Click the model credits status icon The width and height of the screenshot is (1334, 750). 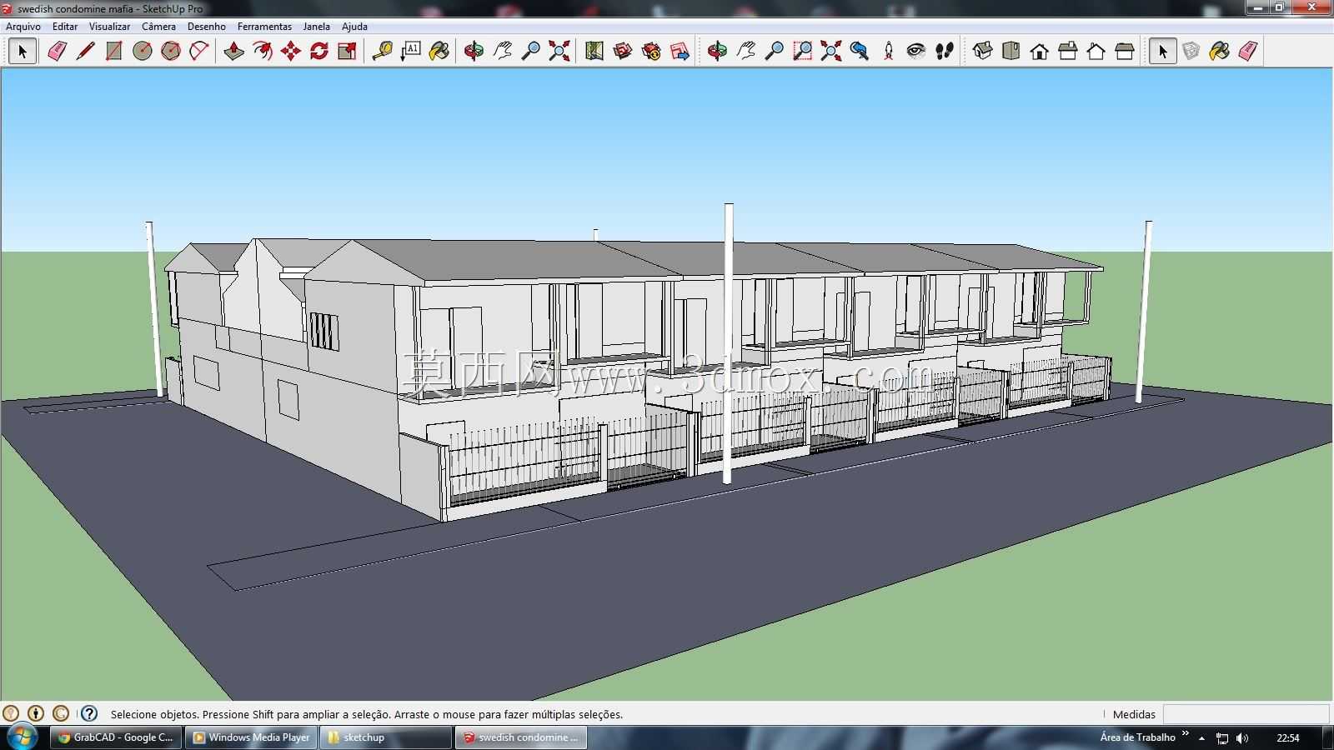(36, 713)
